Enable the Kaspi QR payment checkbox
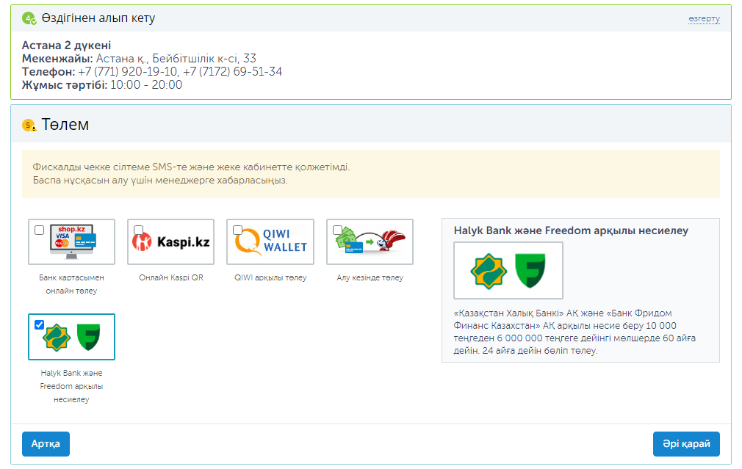The height and width of the screenshot is (469, 742). [x=139, y=230]
